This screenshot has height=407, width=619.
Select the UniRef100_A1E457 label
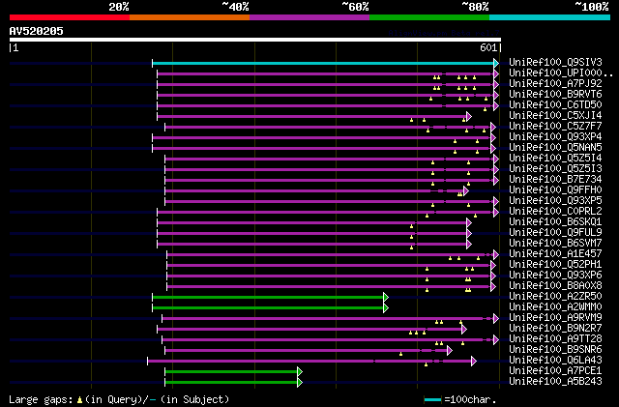(555, 254)
